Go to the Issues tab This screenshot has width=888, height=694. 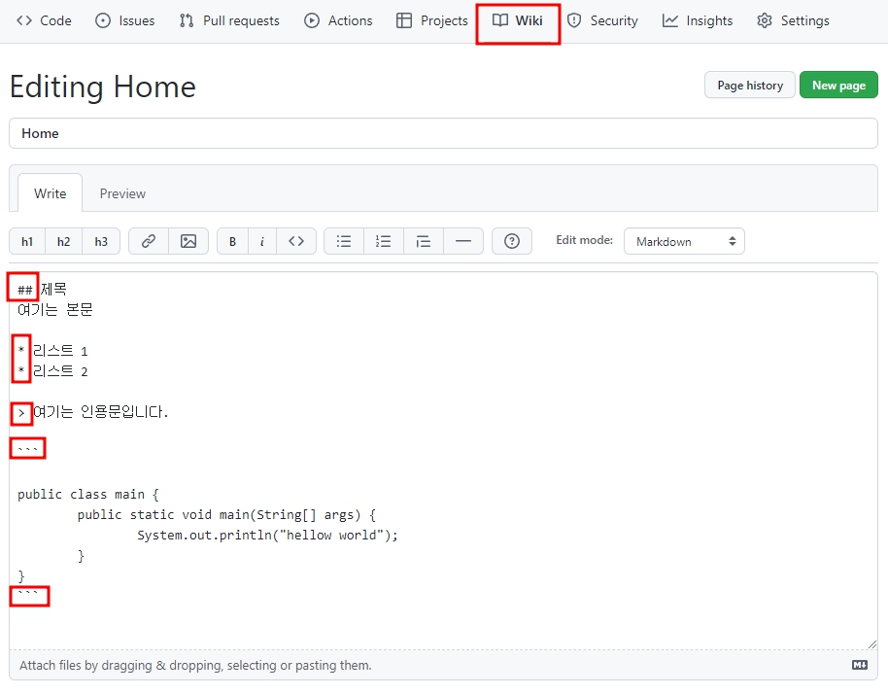point(125,21)
